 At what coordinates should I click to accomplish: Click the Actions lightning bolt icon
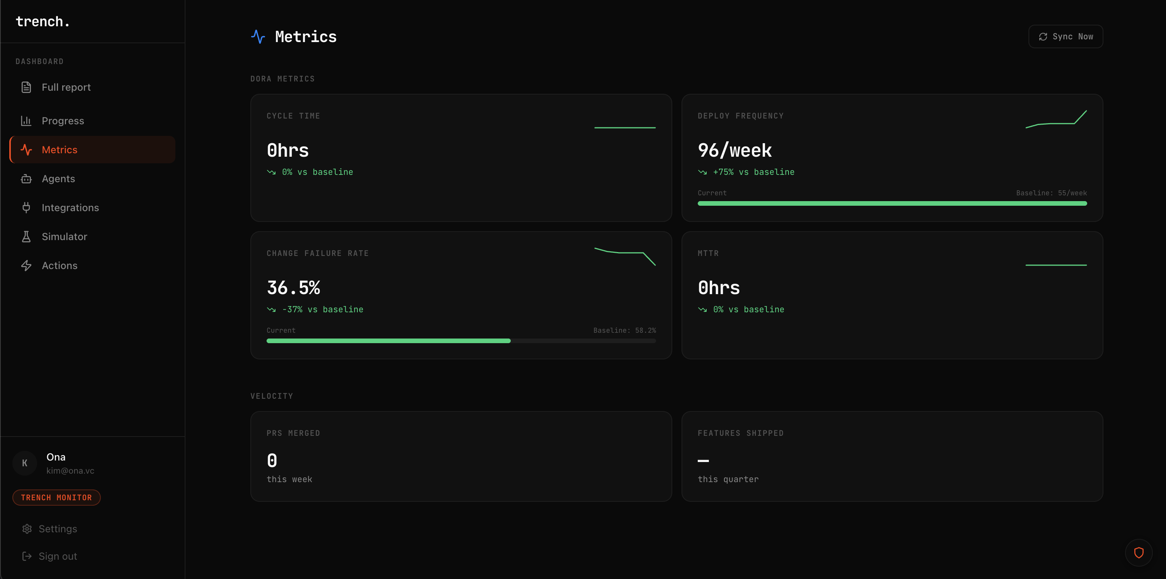26,266
